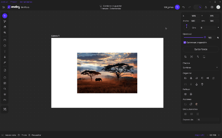This screenshot has height=138, width=222.
Task: Click the opacity percentage field
Action: (x=212, y=38)
